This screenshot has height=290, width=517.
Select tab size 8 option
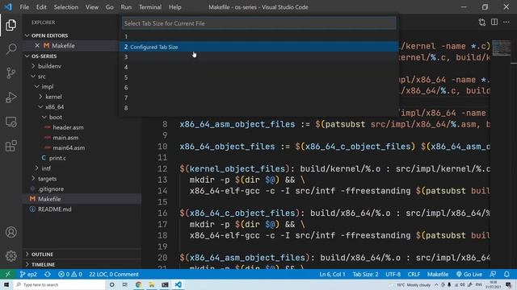coord(258,108)
